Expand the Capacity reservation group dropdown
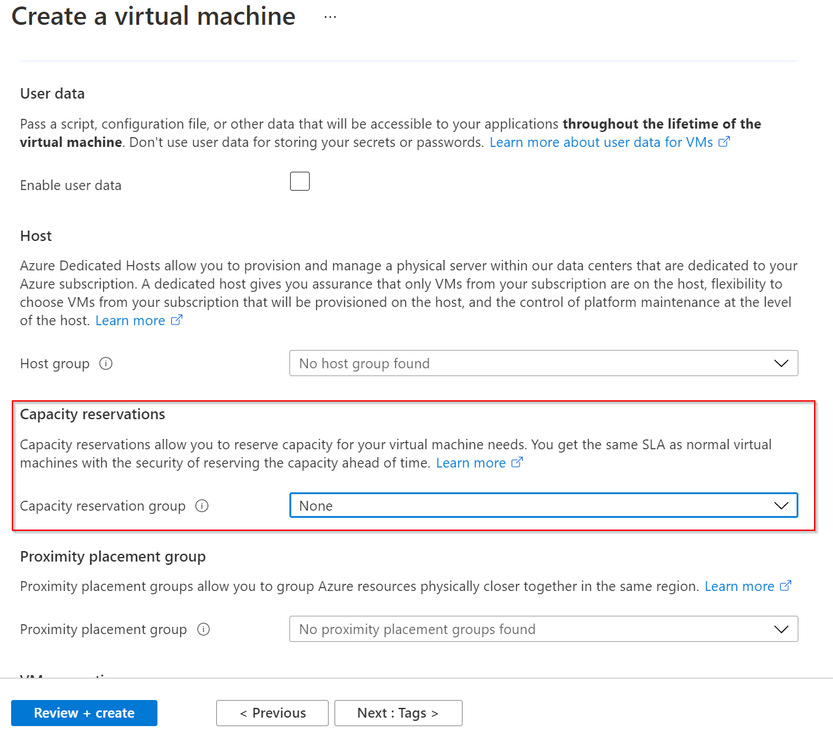 pos(543,506)
